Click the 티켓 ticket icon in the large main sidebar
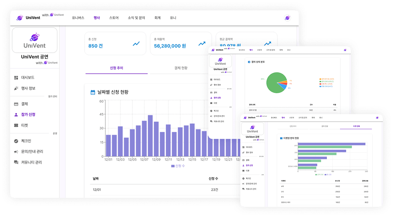The height and width of the screenshot is (217, 393). pyautogui.click(x=16, y=125)
